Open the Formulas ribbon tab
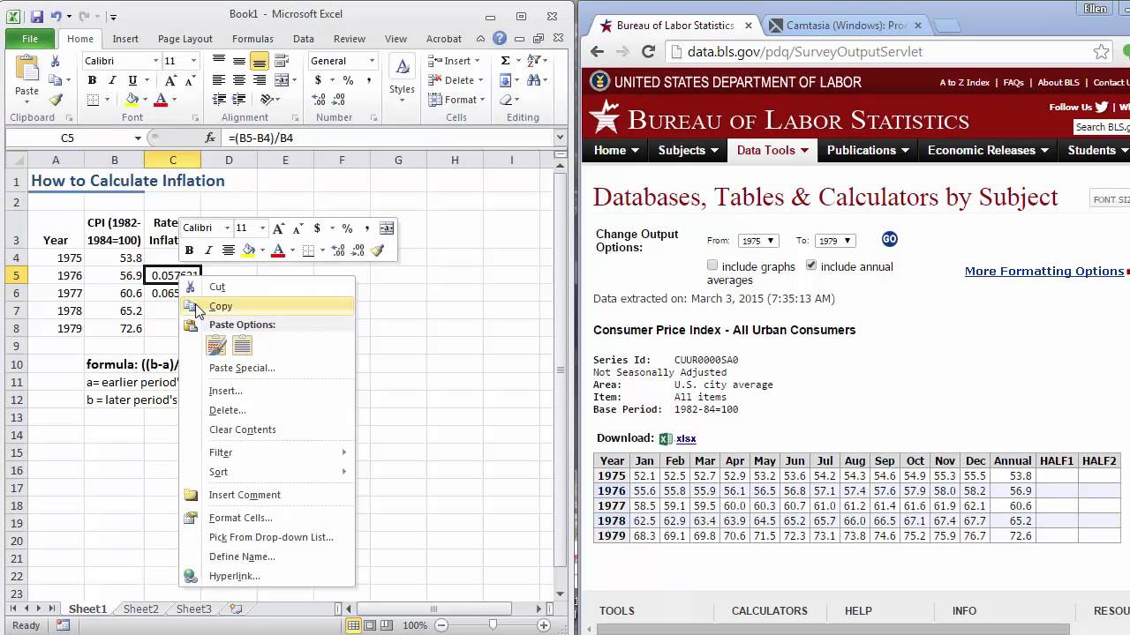 pyautogui.click(x=252, y=39)
